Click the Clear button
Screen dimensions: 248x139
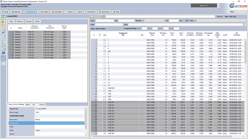[x=11, y=22]
